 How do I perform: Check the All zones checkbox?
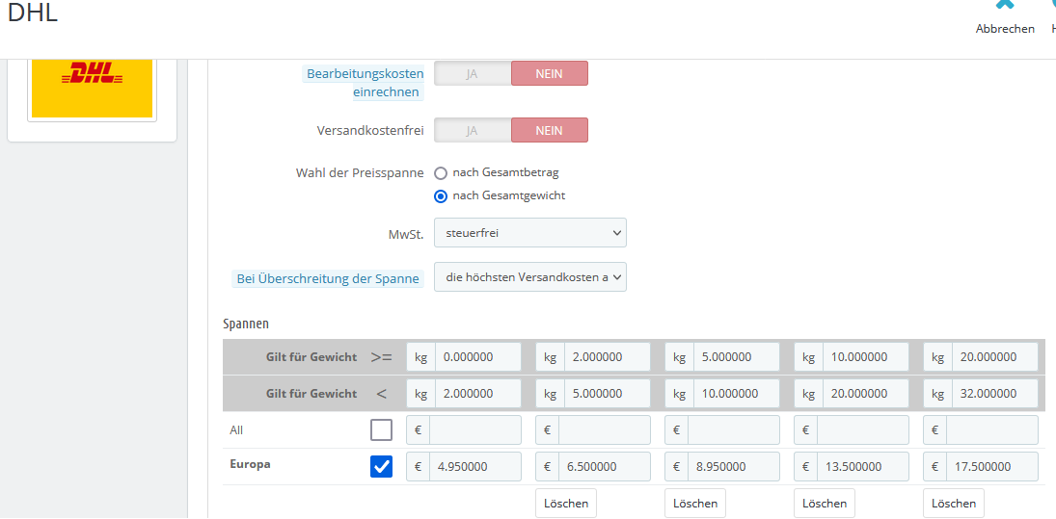coord(382,430)
